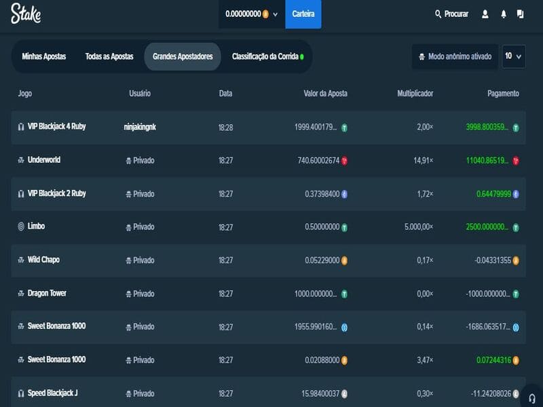Image resolution: width=543 pixels, height=407 pixels.
Task: Open the user profile icon
Action: click(x=485, y=14)
